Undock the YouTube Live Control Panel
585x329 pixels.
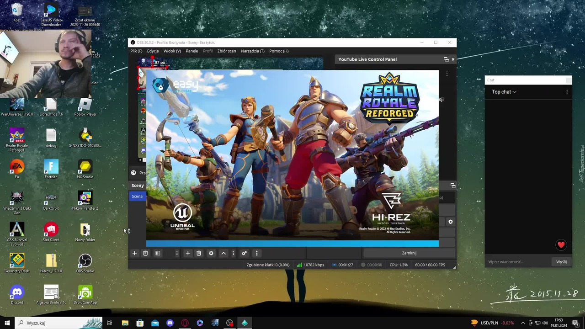point(446,59)
